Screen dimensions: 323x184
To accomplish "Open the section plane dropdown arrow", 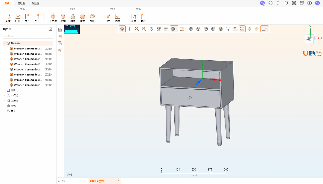I will click(185, 29).
